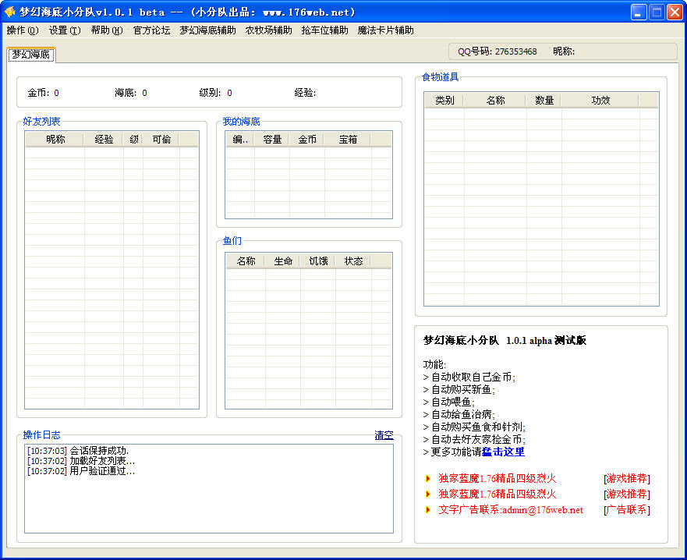Click the first red arrow ad bullet

click(x=428, y=478)
